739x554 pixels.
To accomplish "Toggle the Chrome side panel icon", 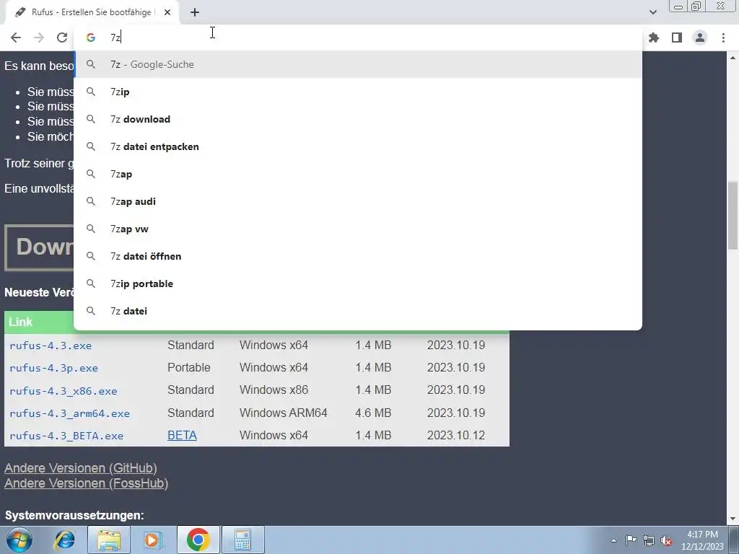I will click(677, 38).
